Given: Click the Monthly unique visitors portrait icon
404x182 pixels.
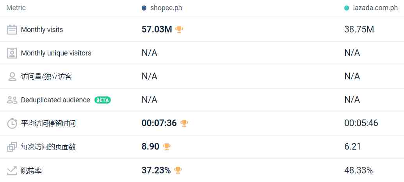Looking at the screenshot, I should 12,53.
